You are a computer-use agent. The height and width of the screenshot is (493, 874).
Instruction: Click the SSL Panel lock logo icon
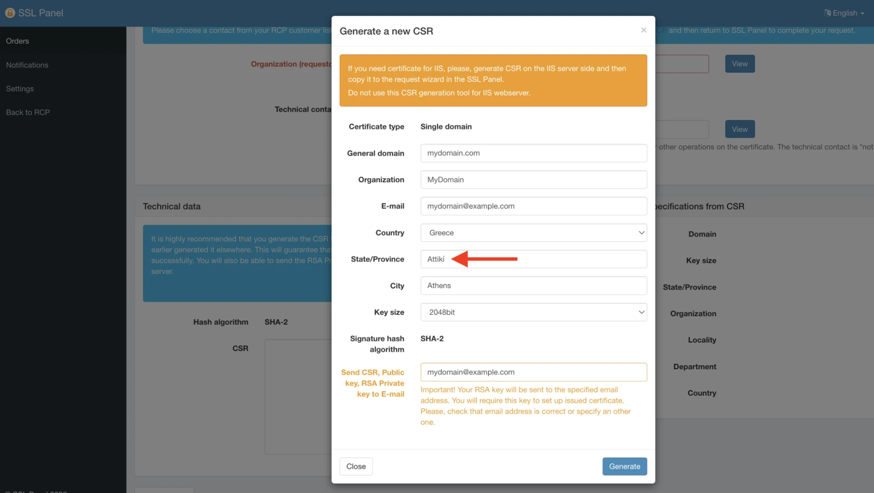coord(10,12)
